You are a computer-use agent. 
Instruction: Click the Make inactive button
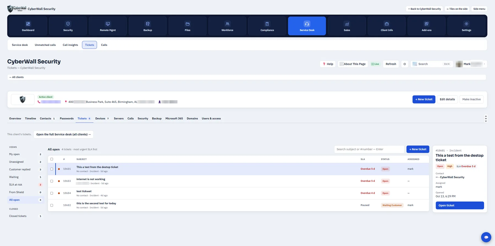(x=471, y=99)
